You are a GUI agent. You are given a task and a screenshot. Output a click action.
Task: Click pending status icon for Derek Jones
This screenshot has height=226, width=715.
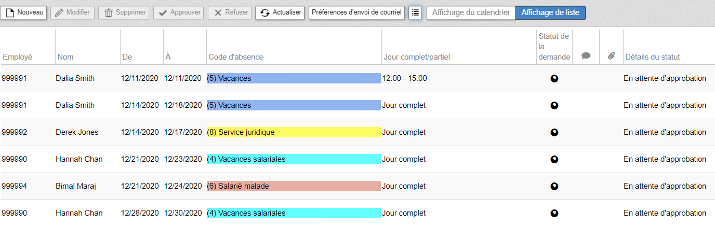[554, 133]
